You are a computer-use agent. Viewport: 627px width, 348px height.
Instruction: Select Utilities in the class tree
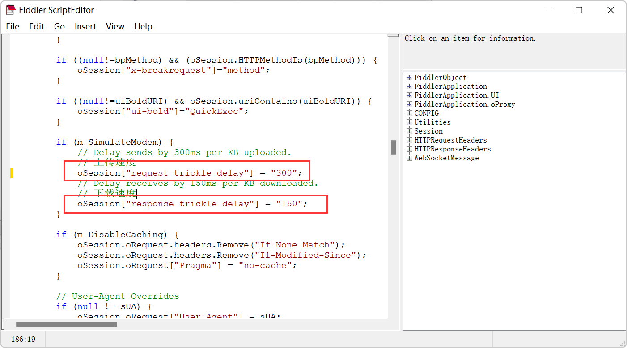432,122
